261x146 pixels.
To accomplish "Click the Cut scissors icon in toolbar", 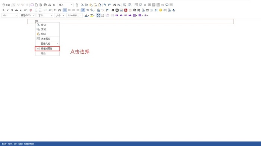I will (82, 5).
